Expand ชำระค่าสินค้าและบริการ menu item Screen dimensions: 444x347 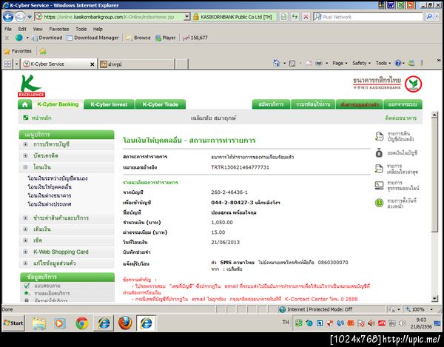(25, 218)
